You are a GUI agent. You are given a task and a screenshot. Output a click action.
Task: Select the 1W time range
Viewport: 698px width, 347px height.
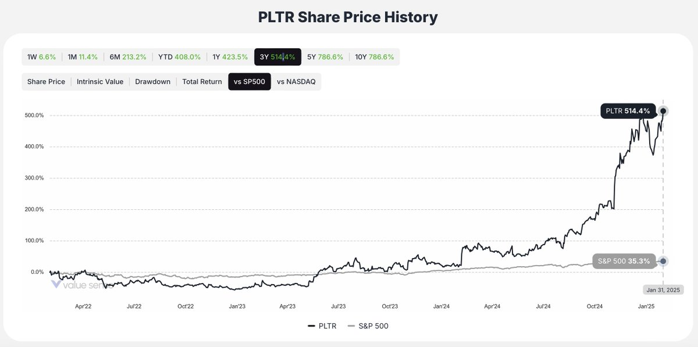(x=41, y=57)
